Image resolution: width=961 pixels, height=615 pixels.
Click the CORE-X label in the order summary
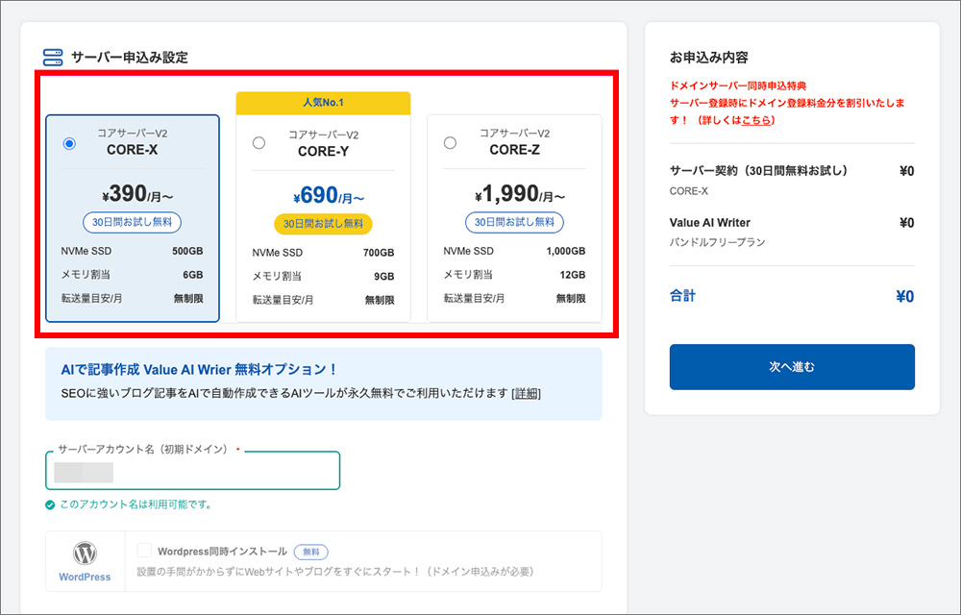[x=689, y=191]
